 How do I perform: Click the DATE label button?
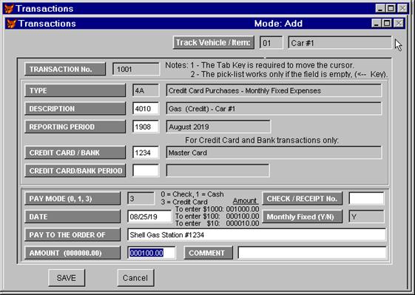coord(72,216)
